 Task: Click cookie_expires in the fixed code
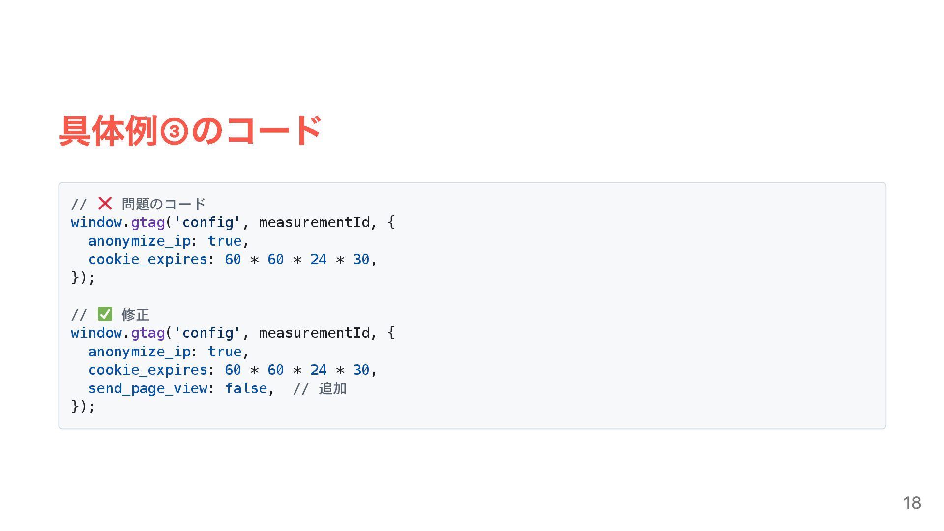pos(147,370)
